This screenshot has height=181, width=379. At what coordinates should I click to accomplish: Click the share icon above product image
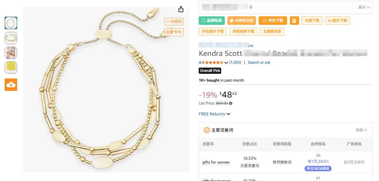coord(181,9)
